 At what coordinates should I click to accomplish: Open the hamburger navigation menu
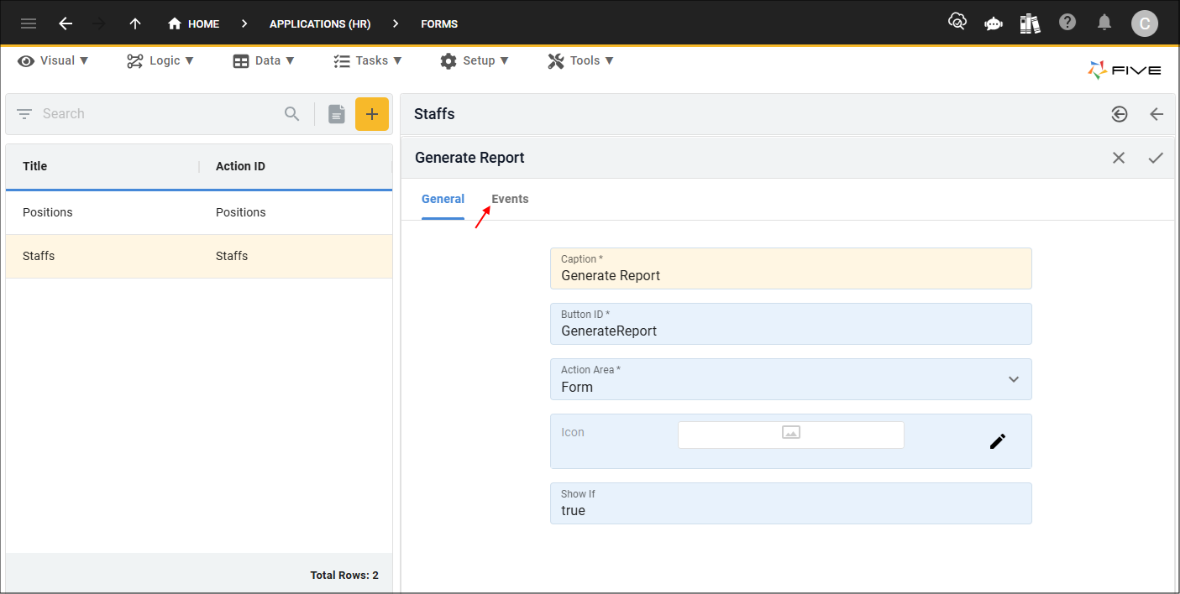[x=29, y=23]
